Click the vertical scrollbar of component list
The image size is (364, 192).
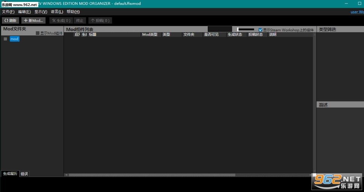(x=315, y=103)
